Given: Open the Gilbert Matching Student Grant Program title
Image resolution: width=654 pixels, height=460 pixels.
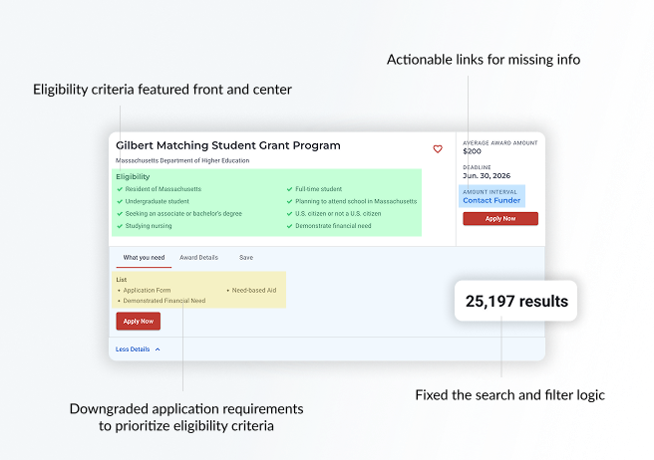Looking at the screenshot, I should pos(228,145).
